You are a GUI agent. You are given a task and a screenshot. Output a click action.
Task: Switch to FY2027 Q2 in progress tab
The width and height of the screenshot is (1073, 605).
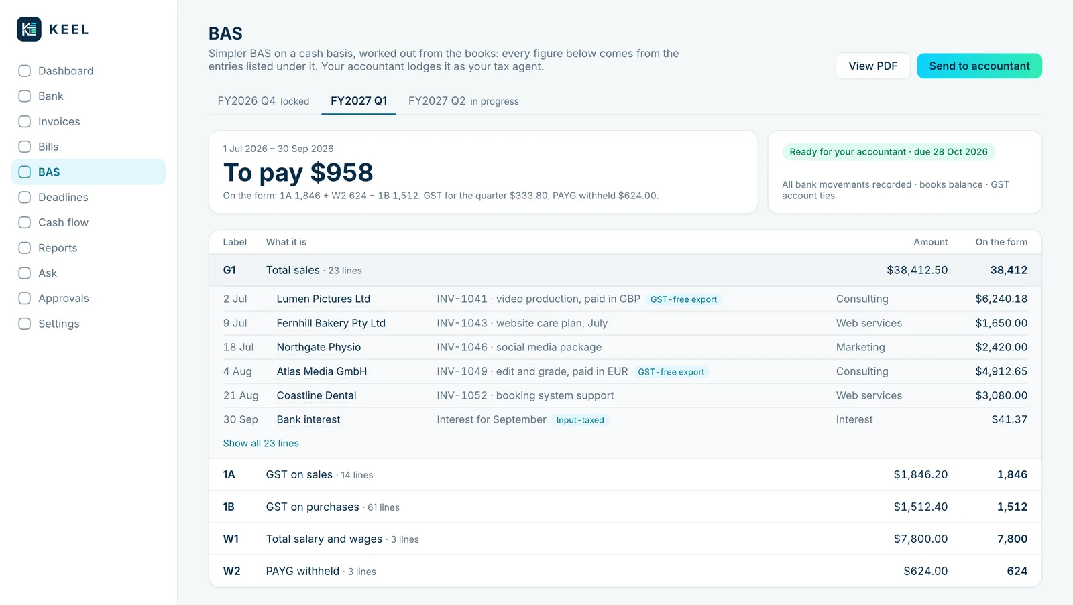463,101
